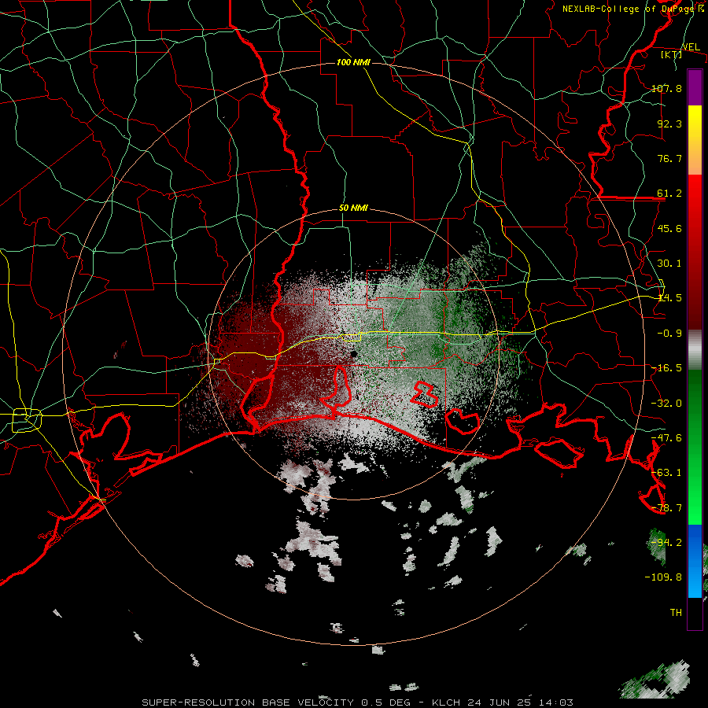This screenshot has height=708, width=708.
Task: Click the 107.8 velocity scale value
Action: click(x=666, y=88)
